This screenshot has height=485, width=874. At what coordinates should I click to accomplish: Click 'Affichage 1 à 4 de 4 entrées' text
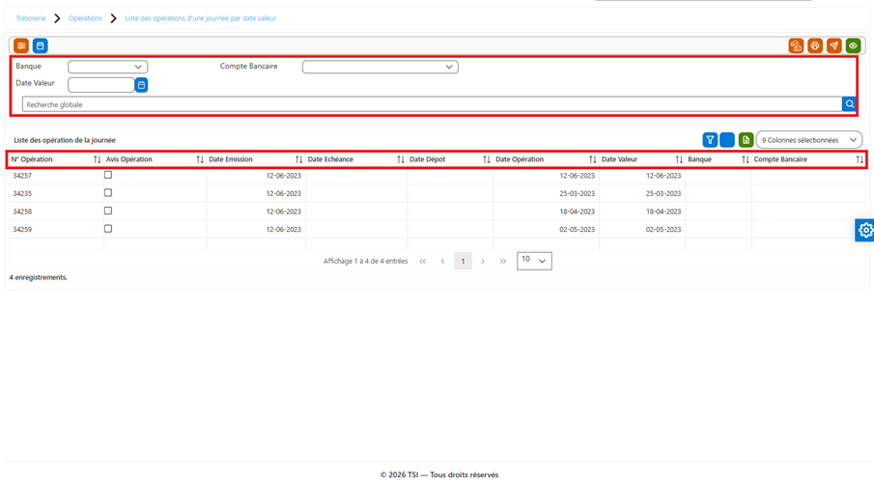point(366,261)
